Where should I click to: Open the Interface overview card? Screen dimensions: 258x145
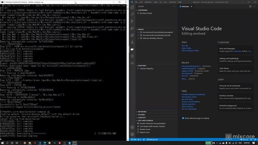(235, 97)
